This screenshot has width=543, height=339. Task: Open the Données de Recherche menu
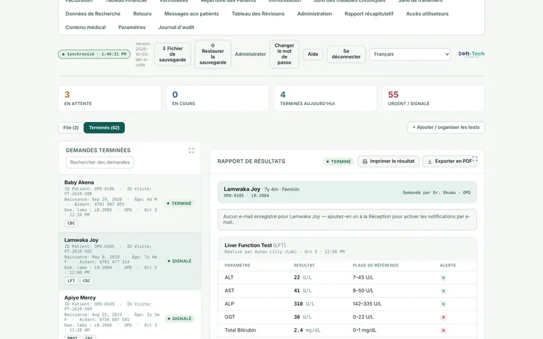[x=93, y=14]
